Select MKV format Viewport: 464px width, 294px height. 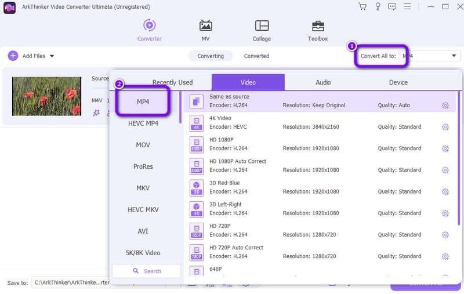coord(143,188)
